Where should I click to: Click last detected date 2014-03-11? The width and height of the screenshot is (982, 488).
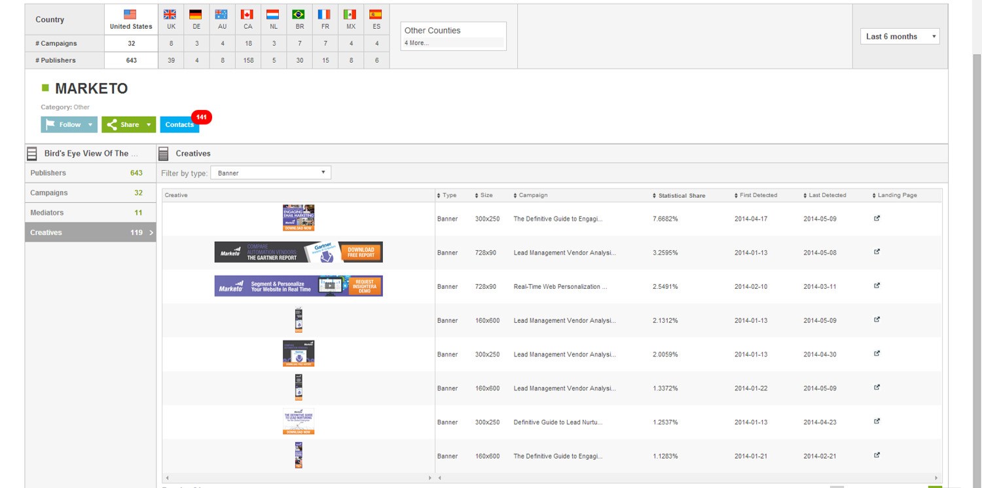pyautogui.click(x=820, y=286)
